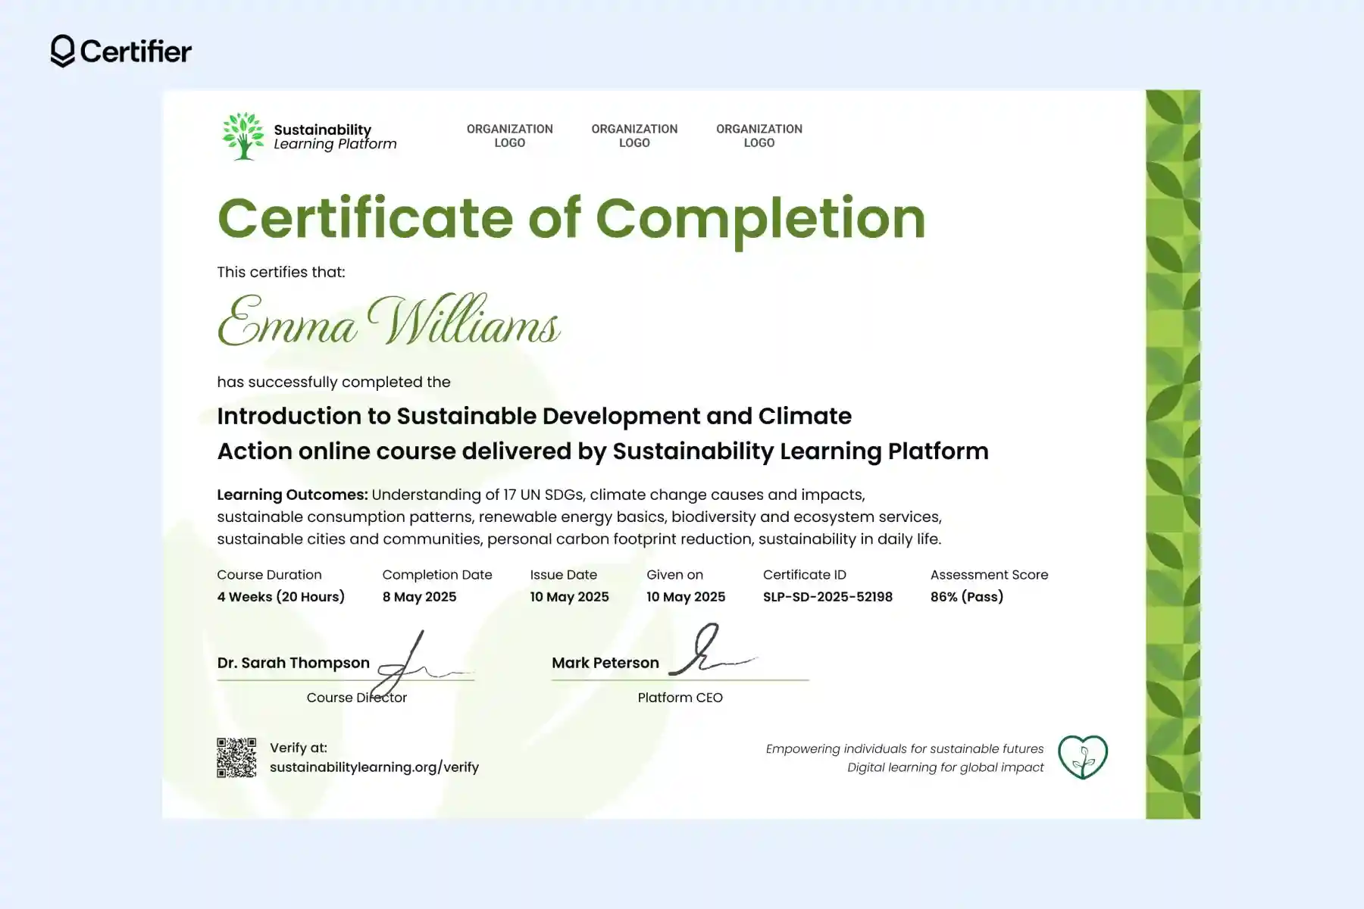Click the middle Organization Logo placeholder

point(635,136)
